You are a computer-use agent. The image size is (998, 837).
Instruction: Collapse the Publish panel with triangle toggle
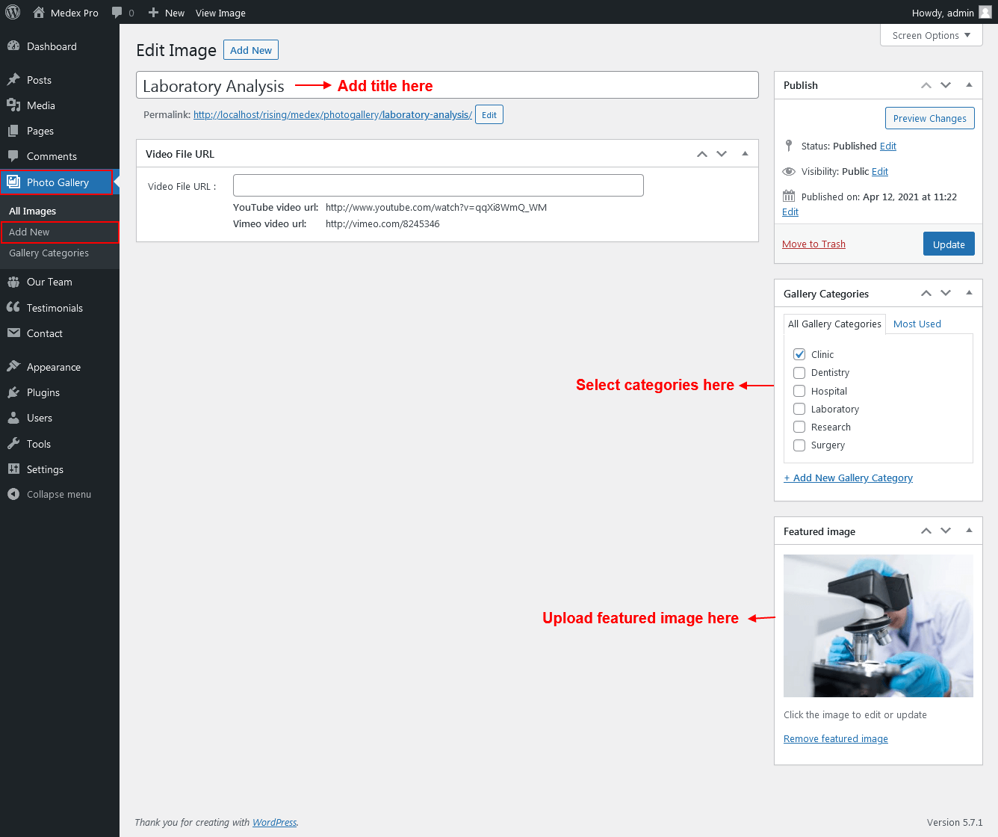(x=969, y=85)
